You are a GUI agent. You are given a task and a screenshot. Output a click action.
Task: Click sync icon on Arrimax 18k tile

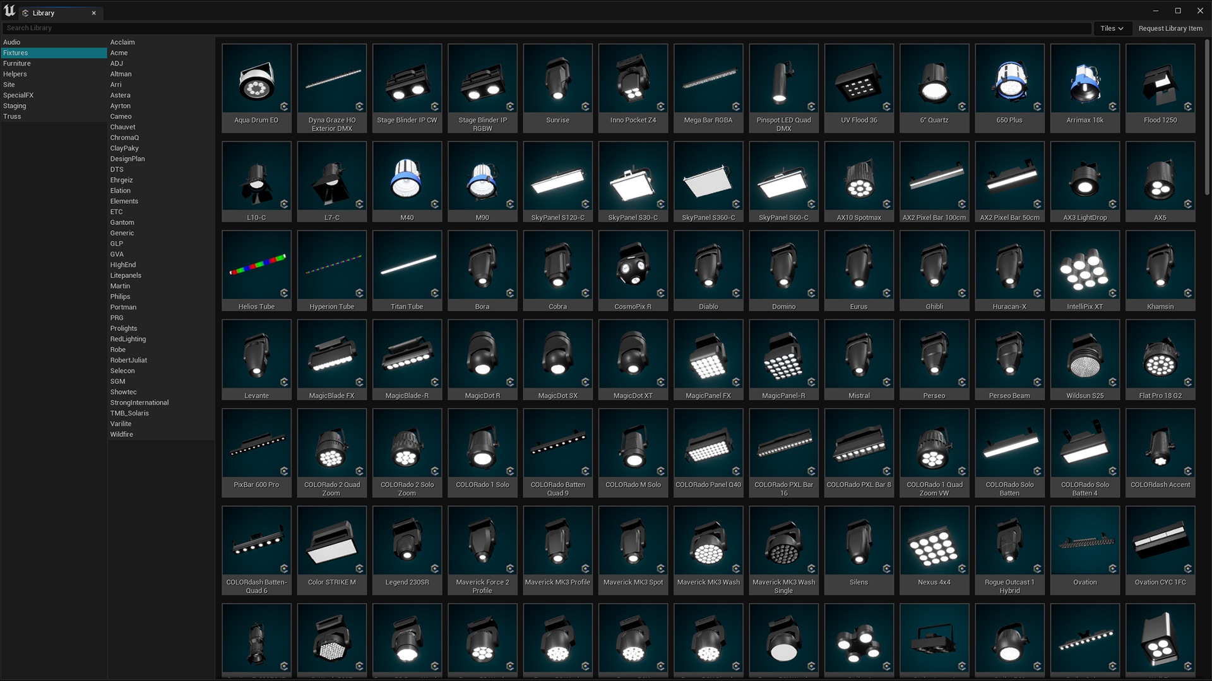pyautogui.click(x=1112, y=106)
